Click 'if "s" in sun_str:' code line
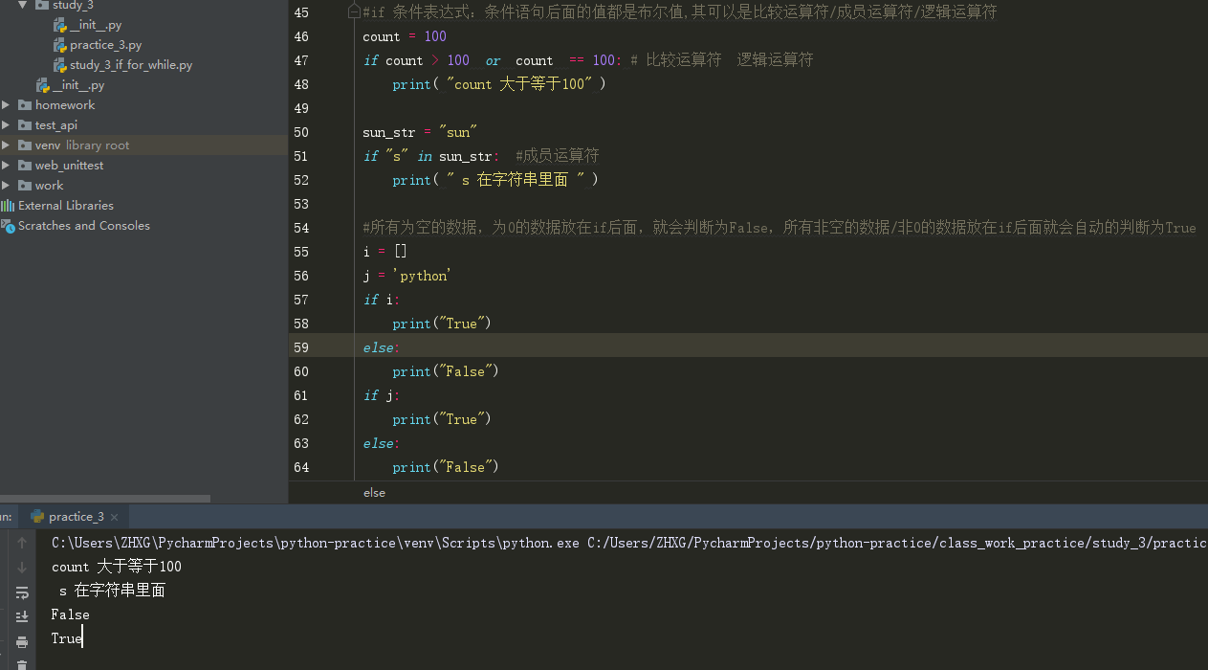 tap(431, 156)
